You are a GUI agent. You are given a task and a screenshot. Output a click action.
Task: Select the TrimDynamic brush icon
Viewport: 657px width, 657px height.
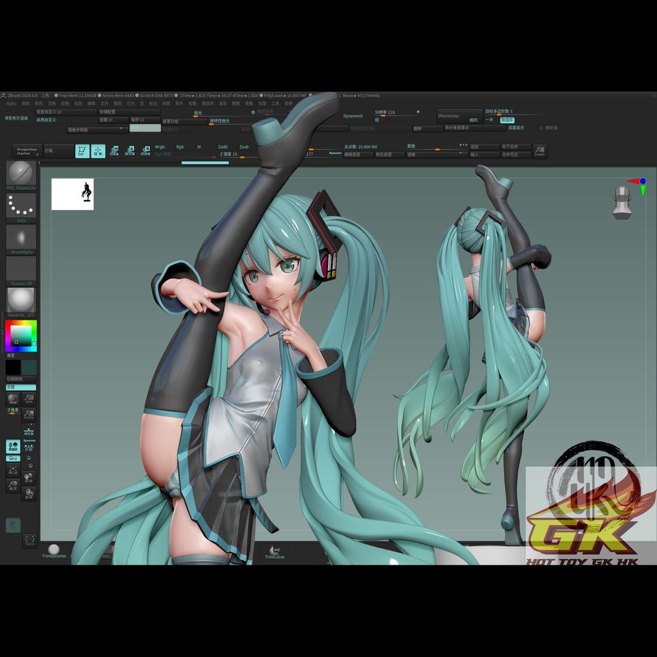pyautogui.click(x=54, y=549)
